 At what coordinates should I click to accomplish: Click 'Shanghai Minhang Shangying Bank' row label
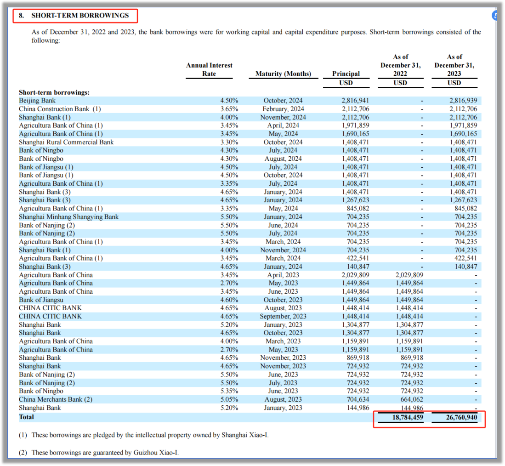68,217
